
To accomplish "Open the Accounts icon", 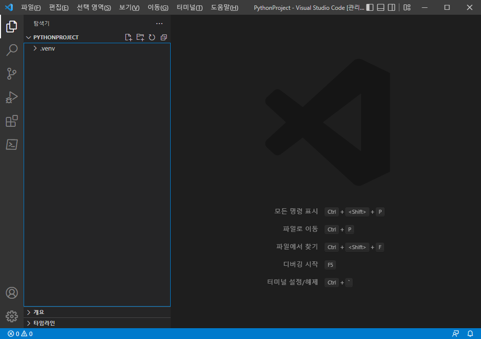I will point(12,293).
